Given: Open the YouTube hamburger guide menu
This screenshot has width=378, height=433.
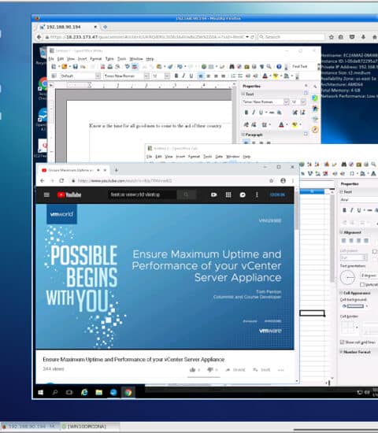Looking at the screenshot, I should tap(46, 194).
